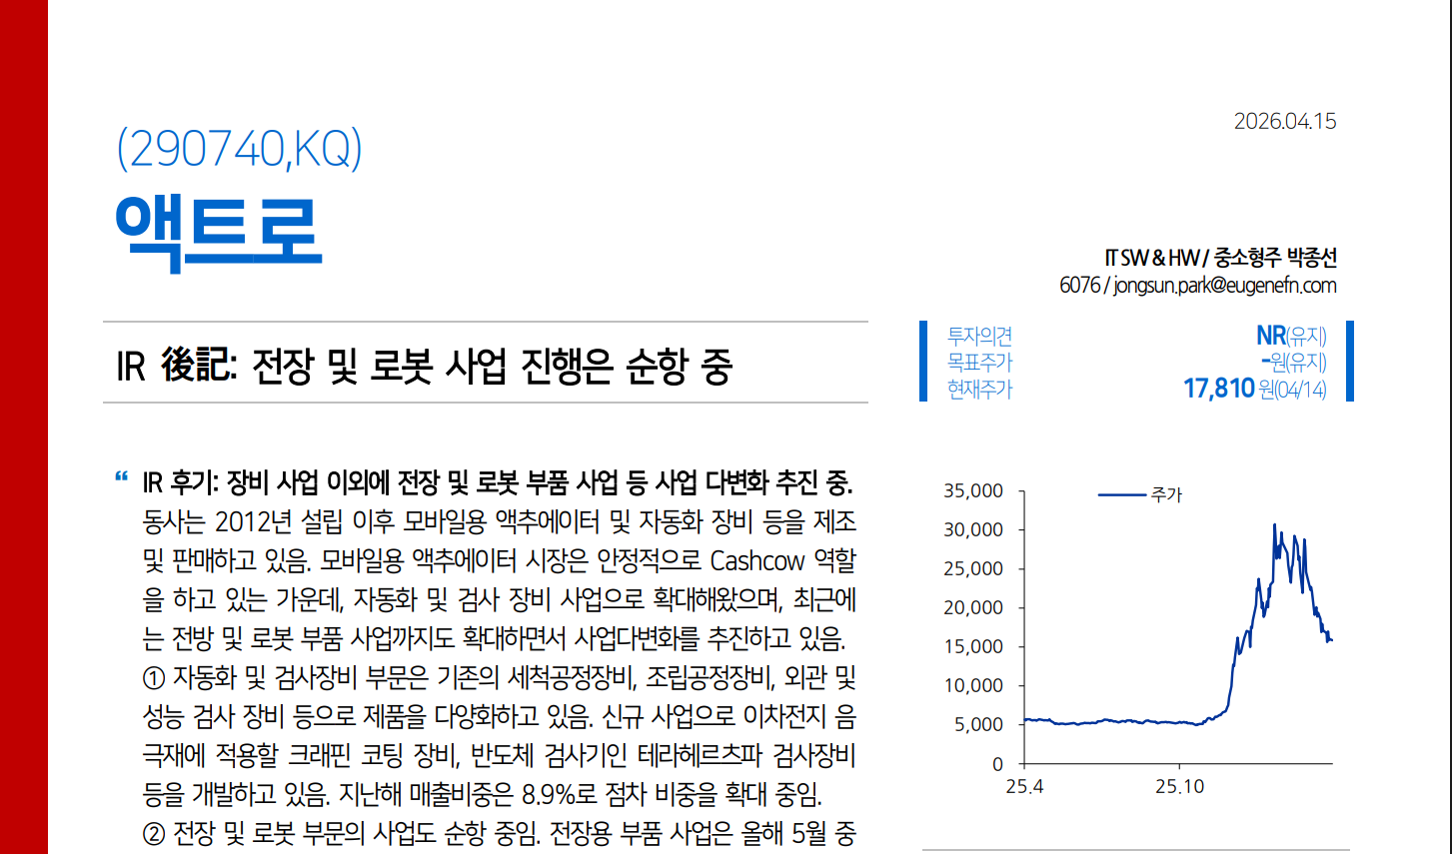Image resolution: width=1452 pixels, height=854 pixels.
Task: Click the 주가 legend line marker
Action: (x=1121, y=494)
